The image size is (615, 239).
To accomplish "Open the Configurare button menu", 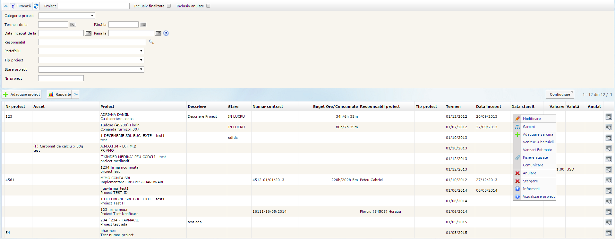I will click(x=560, y=94).
